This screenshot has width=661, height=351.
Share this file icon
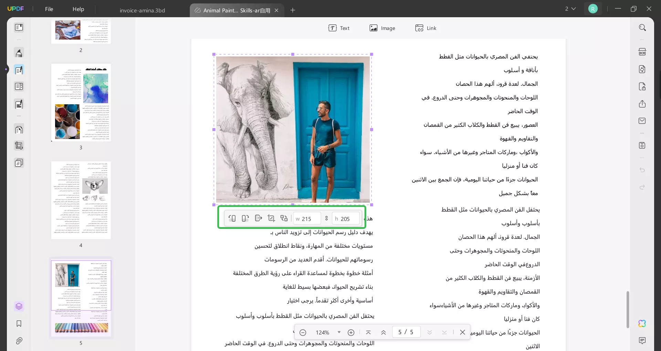coord(642,104)
